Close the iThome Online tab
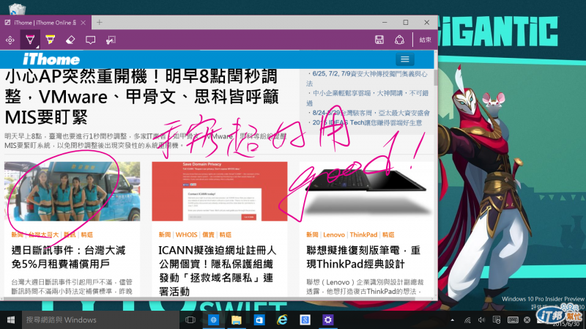The image size is (586, 329). [x=84, y=23]
